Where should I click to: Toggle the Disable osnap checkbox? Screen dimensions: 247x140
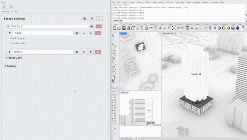pyautogui.click(x=112, y=129)
